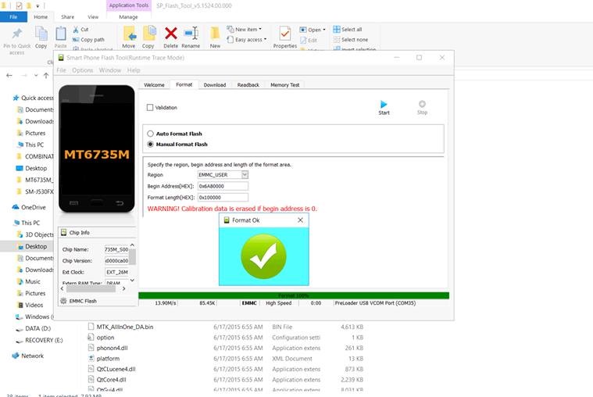Expand the New item dropdown
Viewport: 593px width, 397px height.
[x=260, y=29]
